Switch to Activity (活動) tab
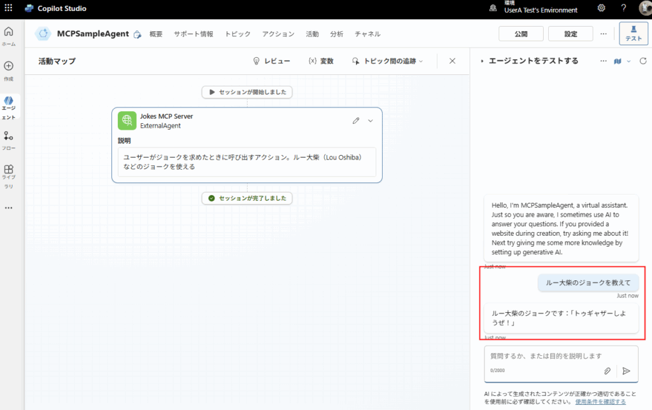The width and height of the screenshot is (652, 410). (x=312, y=34)
